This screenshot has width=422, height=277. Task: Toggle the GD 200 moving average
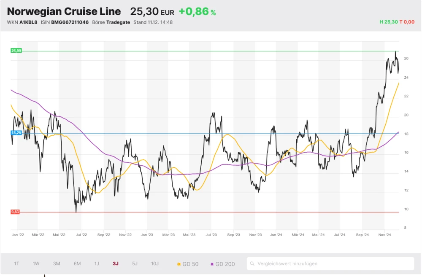tap(225, 264)
